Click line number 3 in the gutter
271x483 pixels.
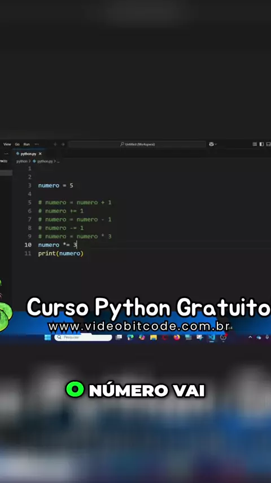pos(30,186)
